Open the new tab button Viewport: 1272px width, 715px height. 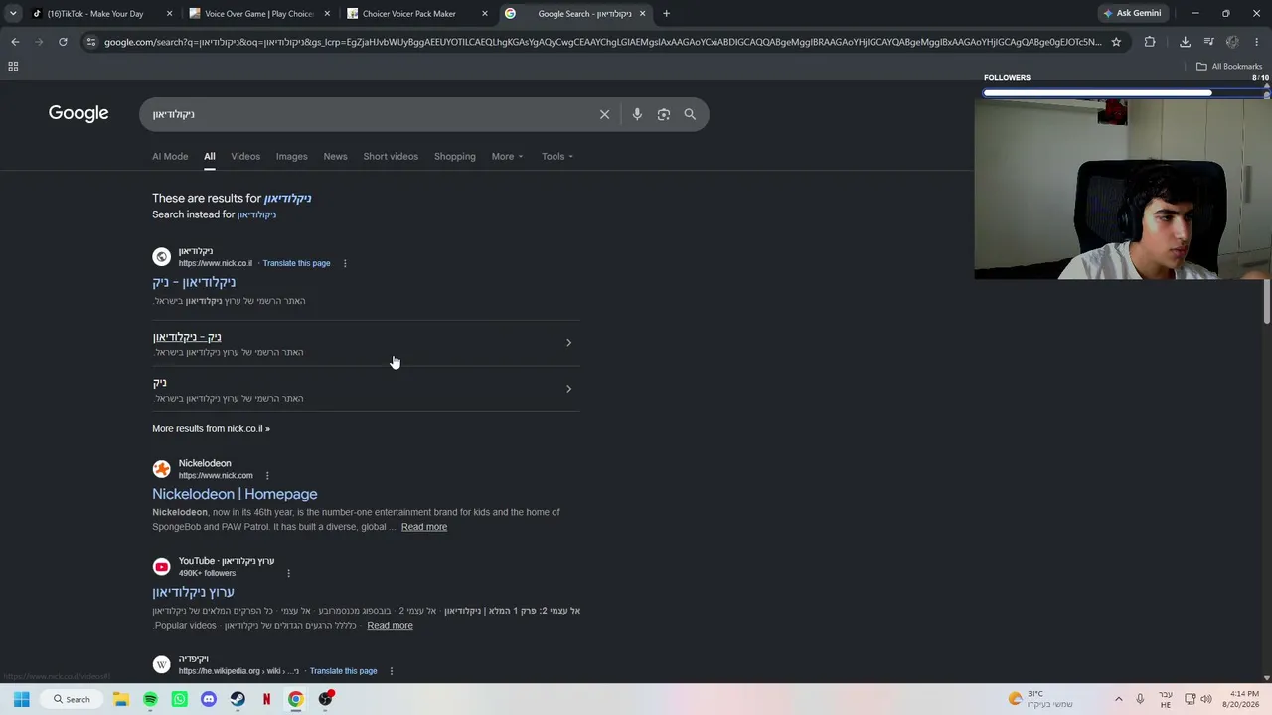click(x=666, y=14)
